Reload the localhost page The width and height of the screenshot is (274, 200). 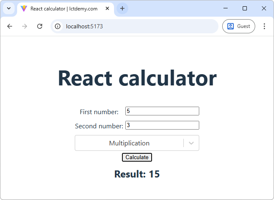click(40, 26)
